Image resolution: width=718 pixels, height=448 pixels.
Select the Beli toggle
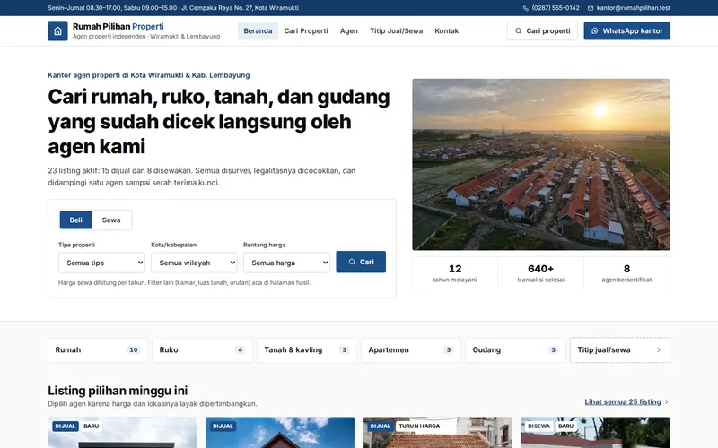[76, 220]
